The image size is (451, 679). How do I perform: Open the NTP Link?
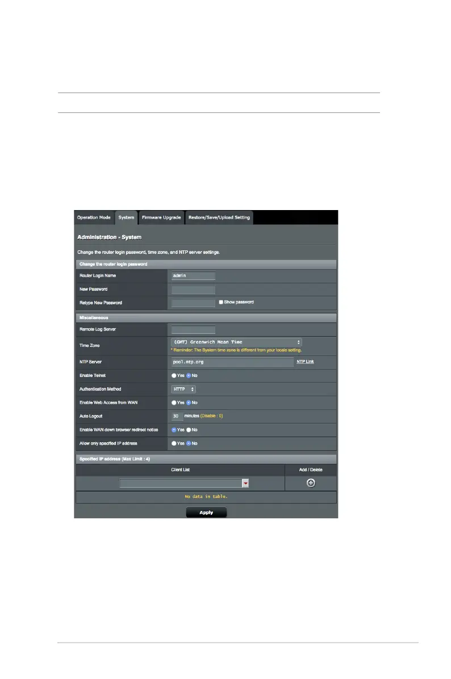tap(305, 362)
